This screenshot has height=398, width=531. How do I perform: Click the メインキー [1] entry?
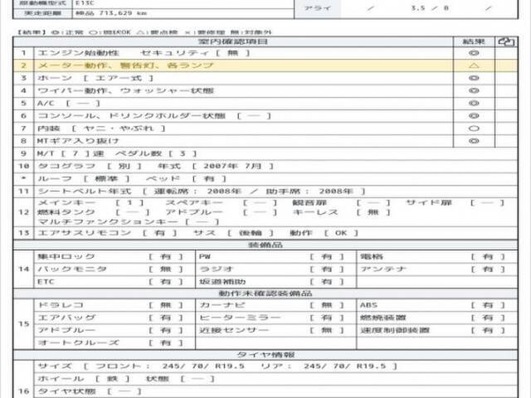point(90,202)
